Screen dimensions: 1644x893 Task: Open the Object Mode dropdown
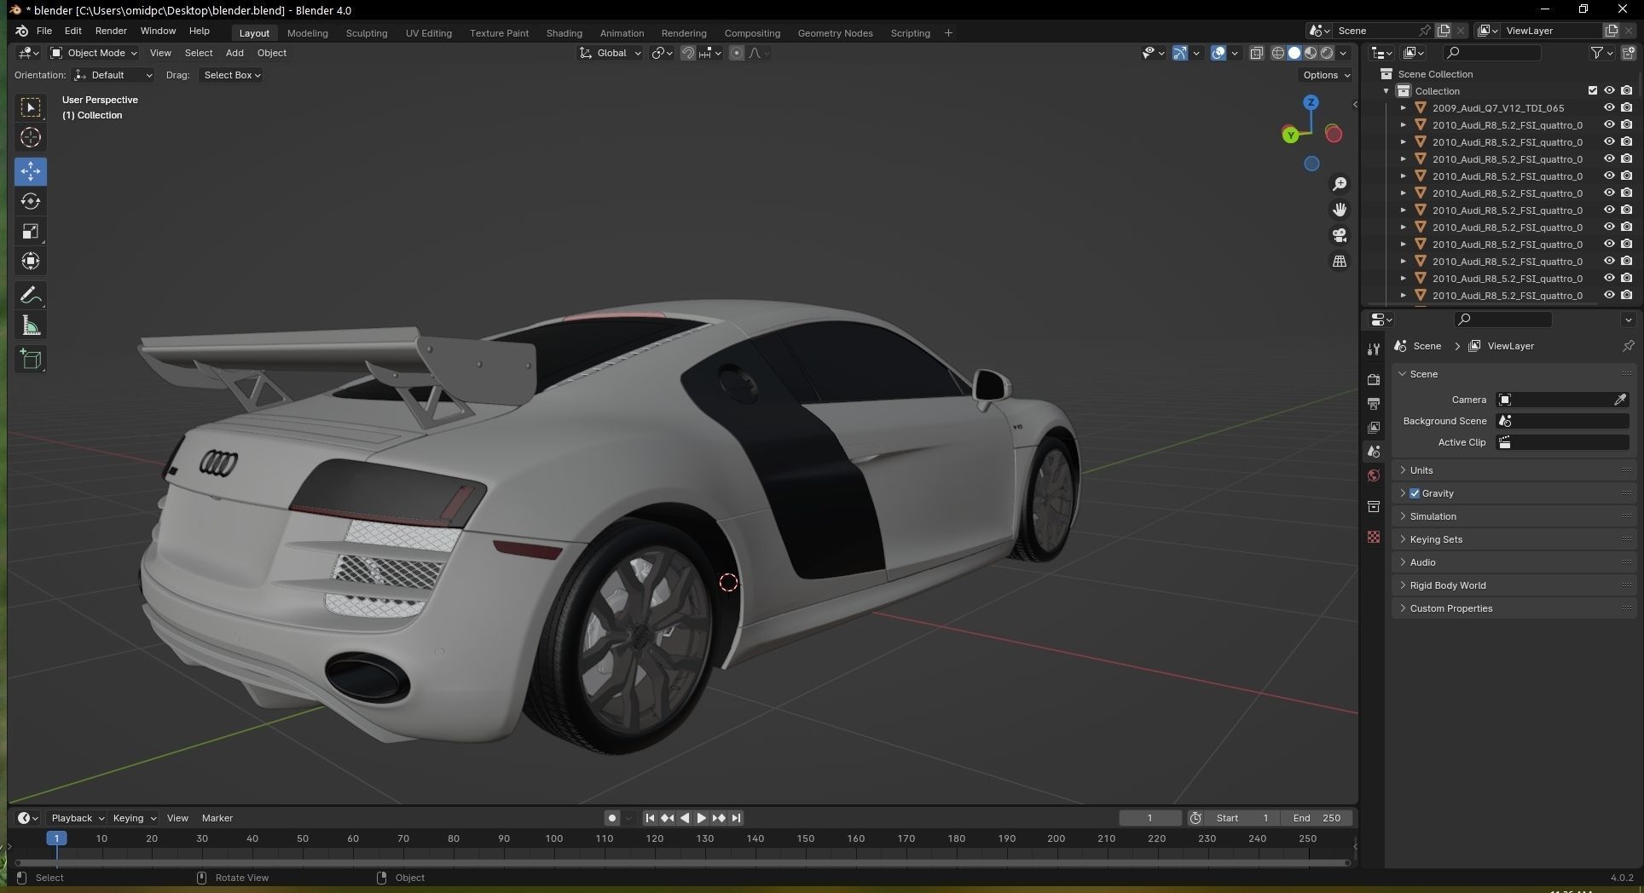(x=93, y=53)
